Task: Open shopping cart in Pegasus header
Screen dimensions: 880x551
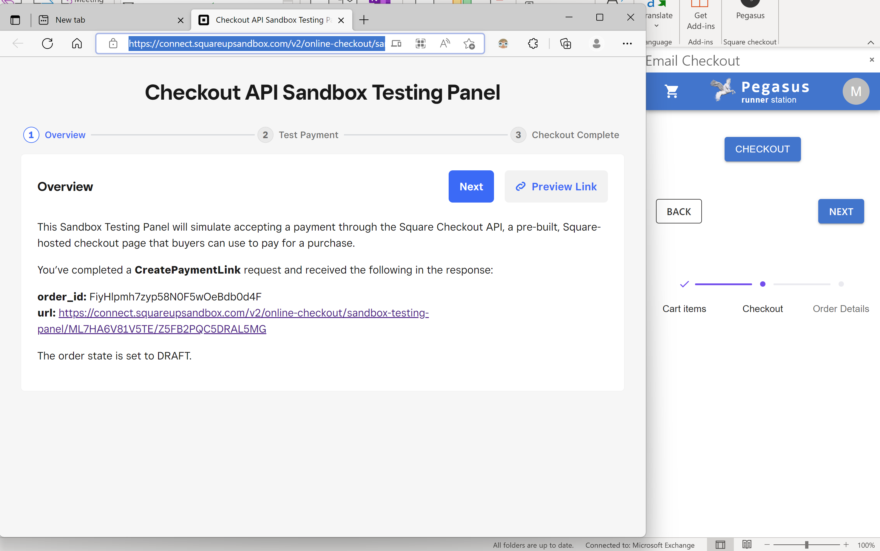Action: click(671, 91)
